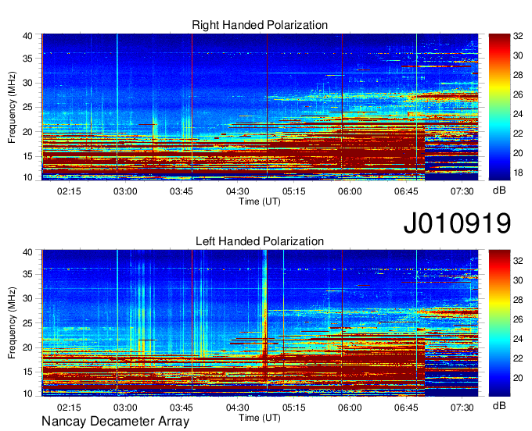Click the 20 frequency tick of bottom plot
This screenshot has width=532, height=431.
coord(27,347)
